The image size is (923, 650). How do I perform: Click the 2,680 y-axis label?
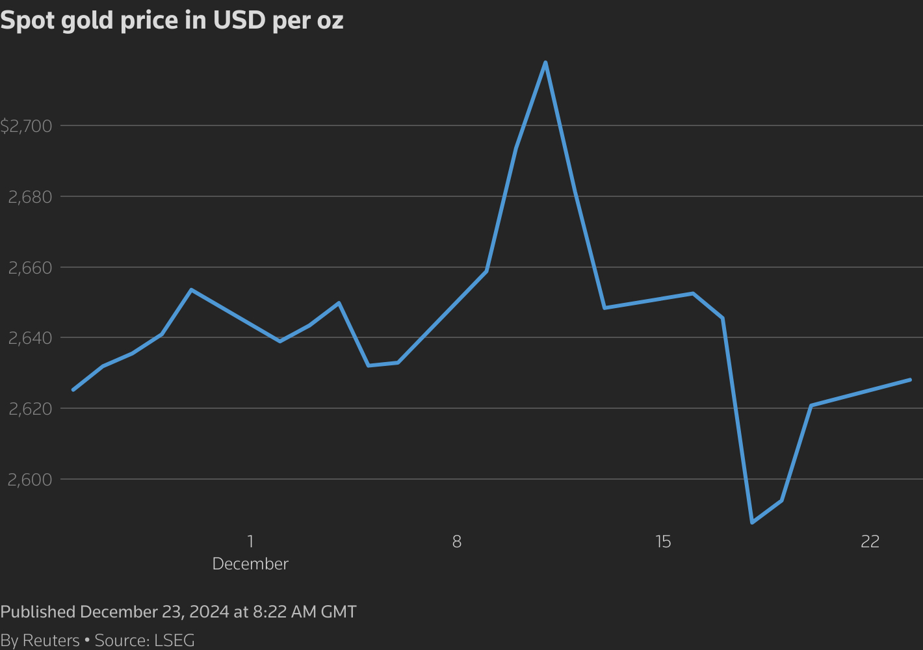29,197
